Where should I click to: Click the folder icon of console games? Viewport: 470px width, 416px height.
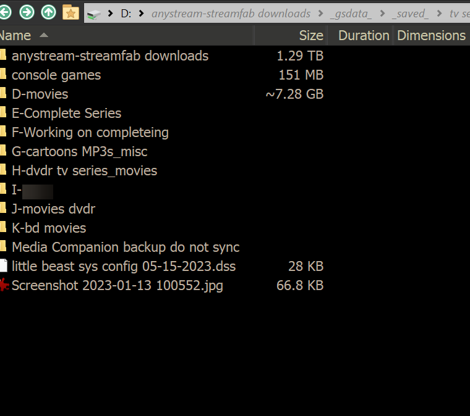coord(3,75)
